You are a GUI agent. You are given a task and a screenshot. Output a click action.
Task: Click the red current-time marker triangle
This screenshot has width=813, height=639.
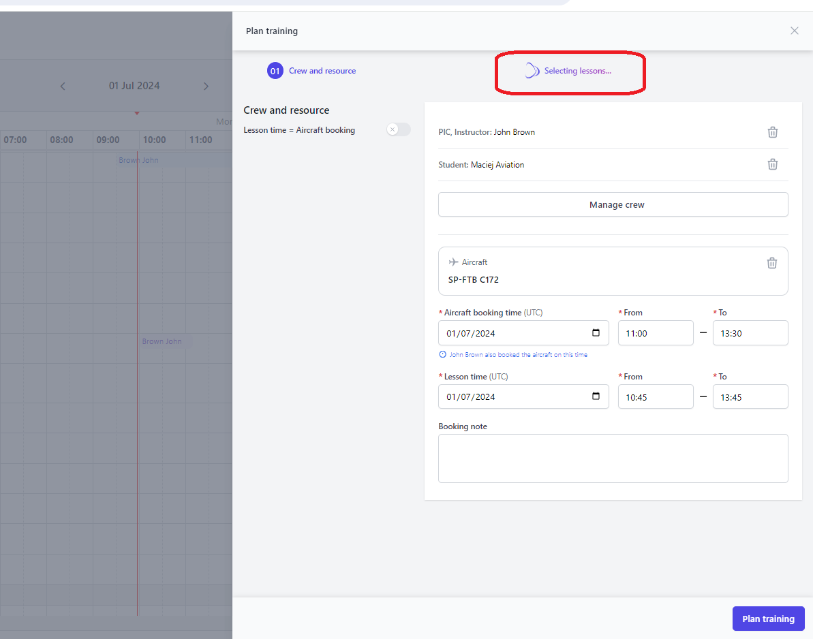click(137, 113)
